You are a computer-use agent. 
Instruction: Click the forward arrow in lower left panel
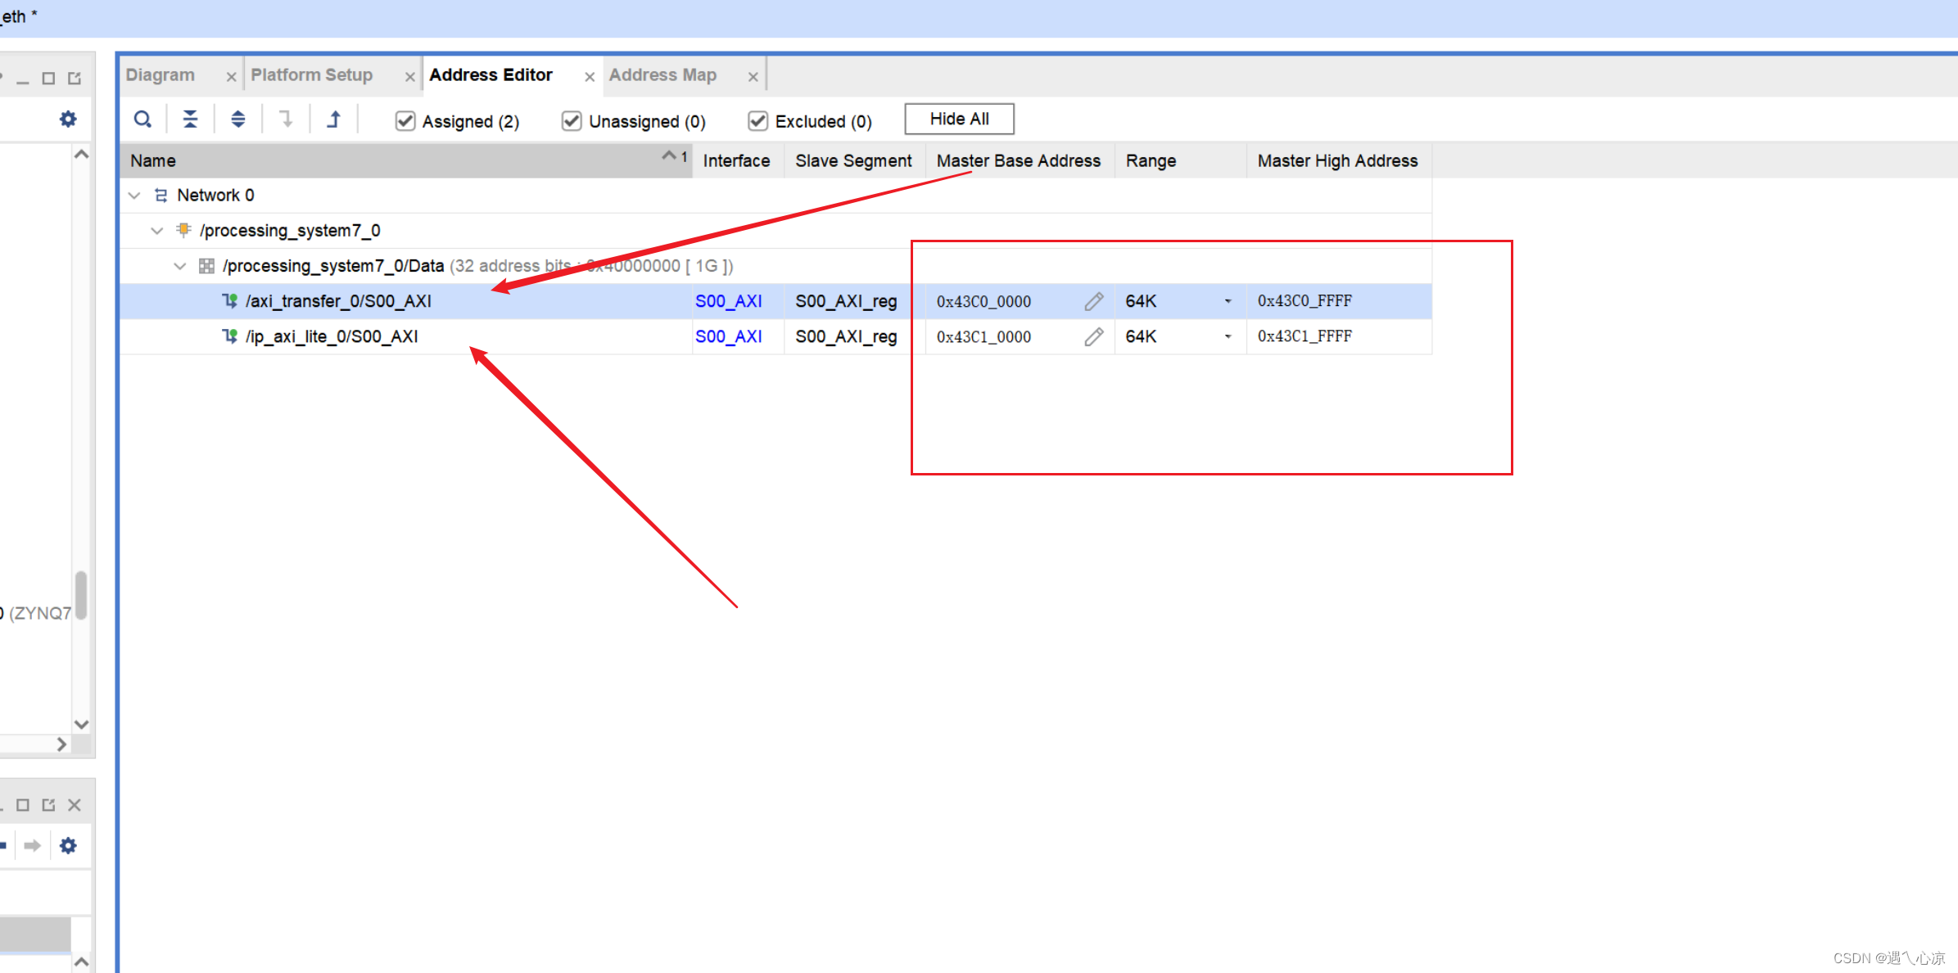point(33,845)
